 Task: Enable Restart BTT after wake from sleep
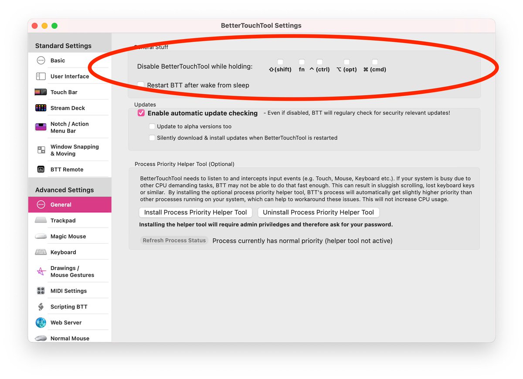[141, 85]
